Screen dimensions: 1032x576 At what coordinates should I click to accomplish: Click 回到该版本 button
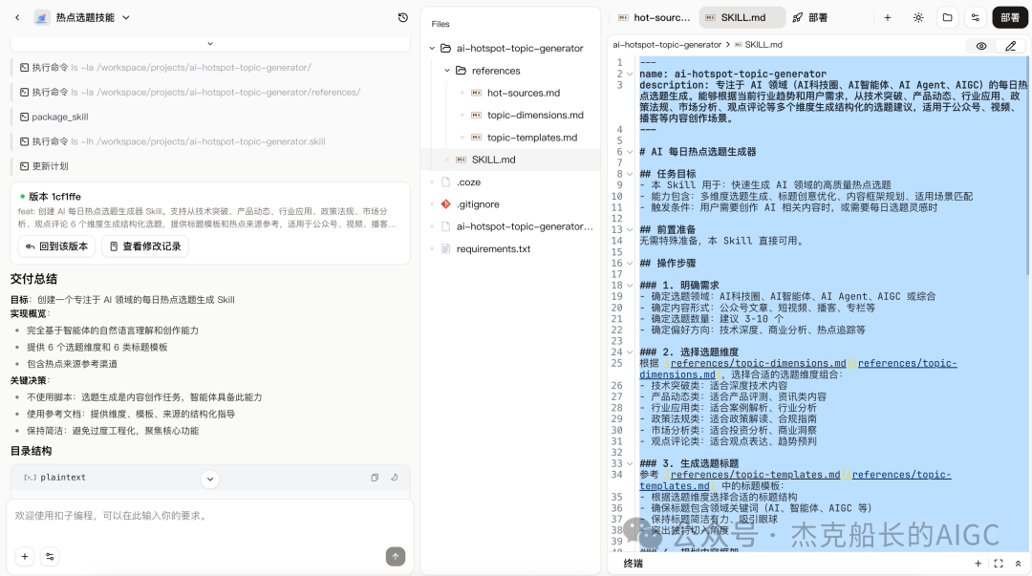click(56, 246)
